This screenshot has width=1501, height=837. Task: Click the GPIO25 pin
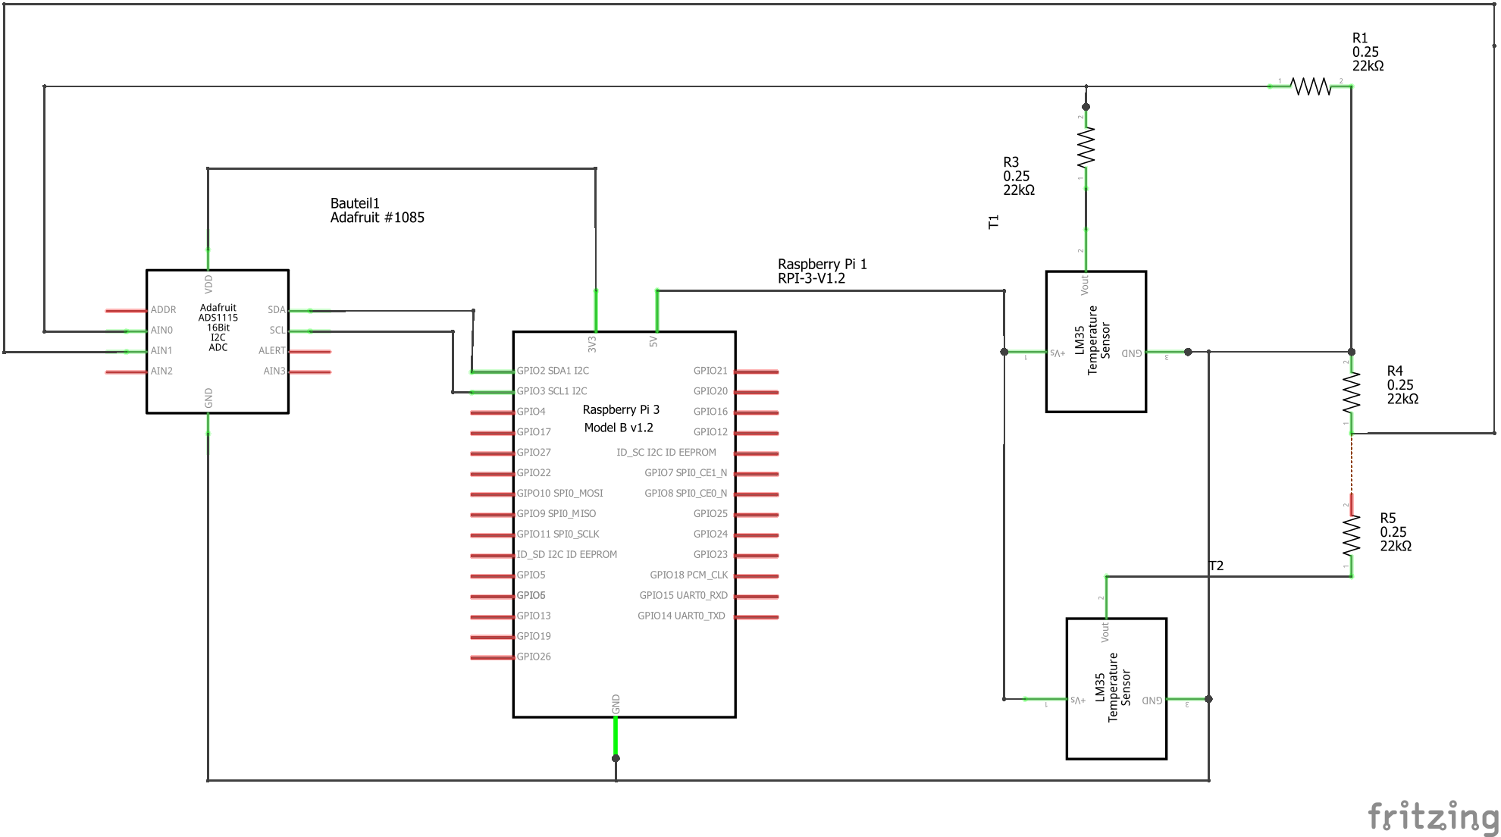[757, 514]
